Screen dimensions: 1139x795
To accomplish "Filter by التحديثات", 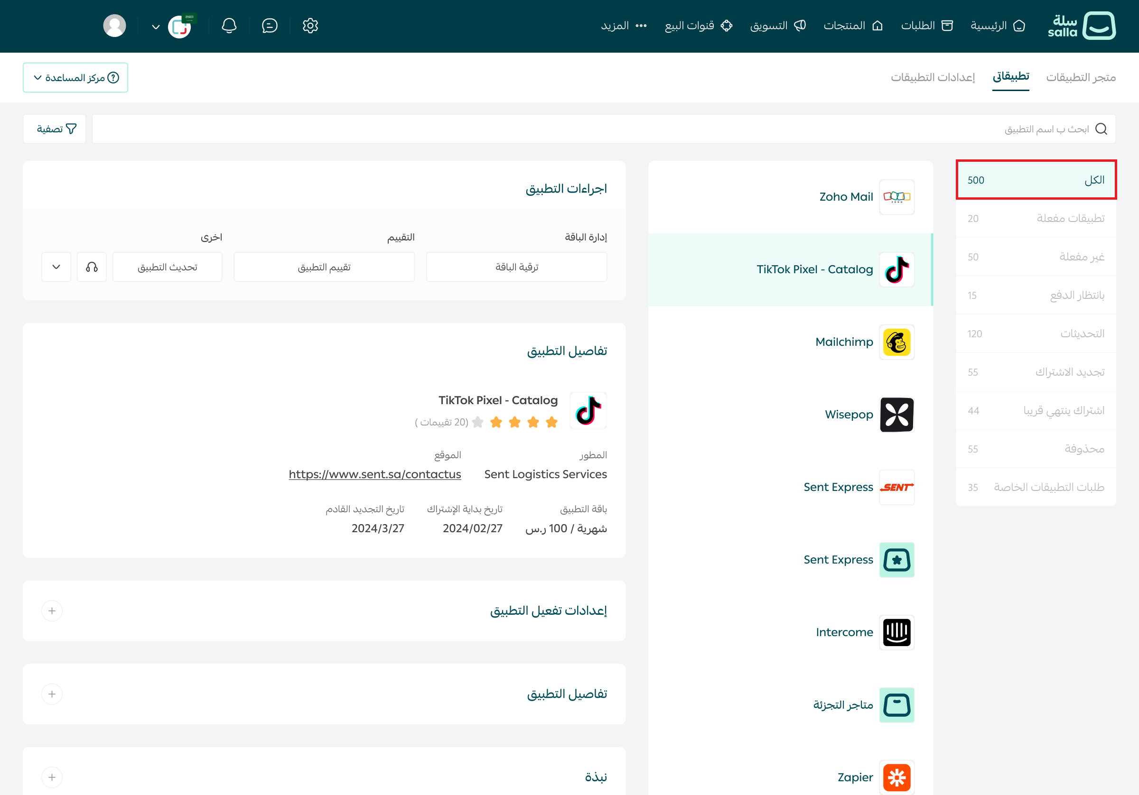I will (x=1036, y=334).
